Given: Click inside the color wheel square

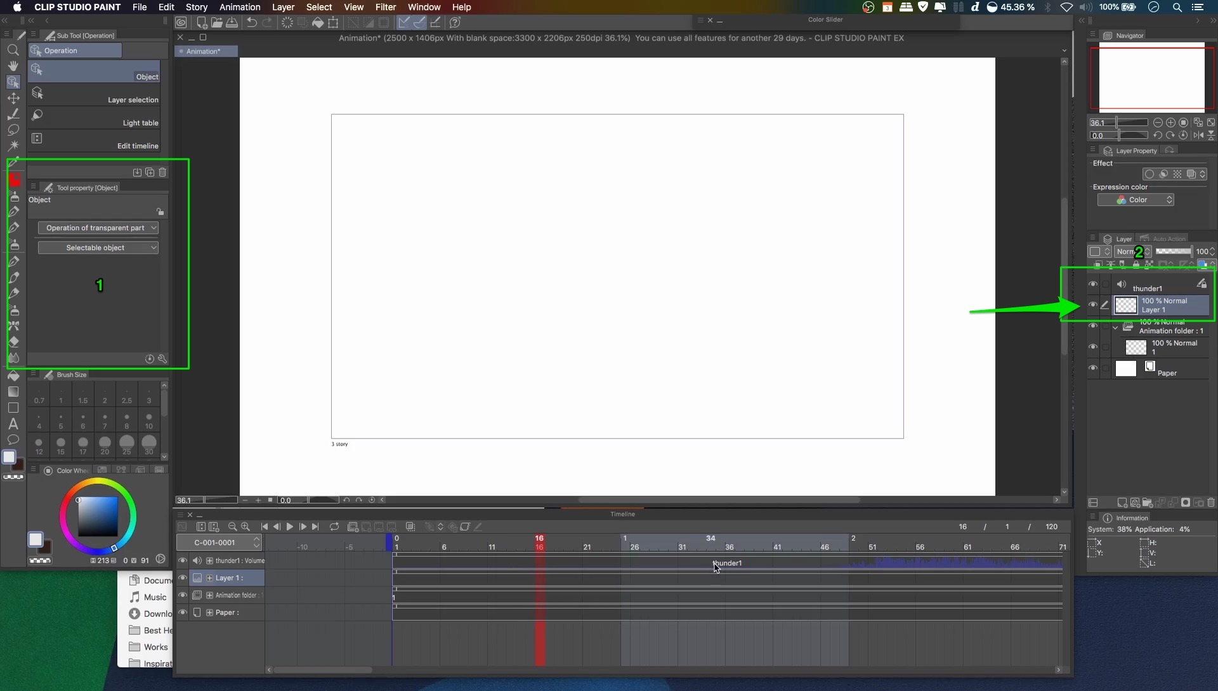Looking at the screenshot, I should tap(98, 517).
